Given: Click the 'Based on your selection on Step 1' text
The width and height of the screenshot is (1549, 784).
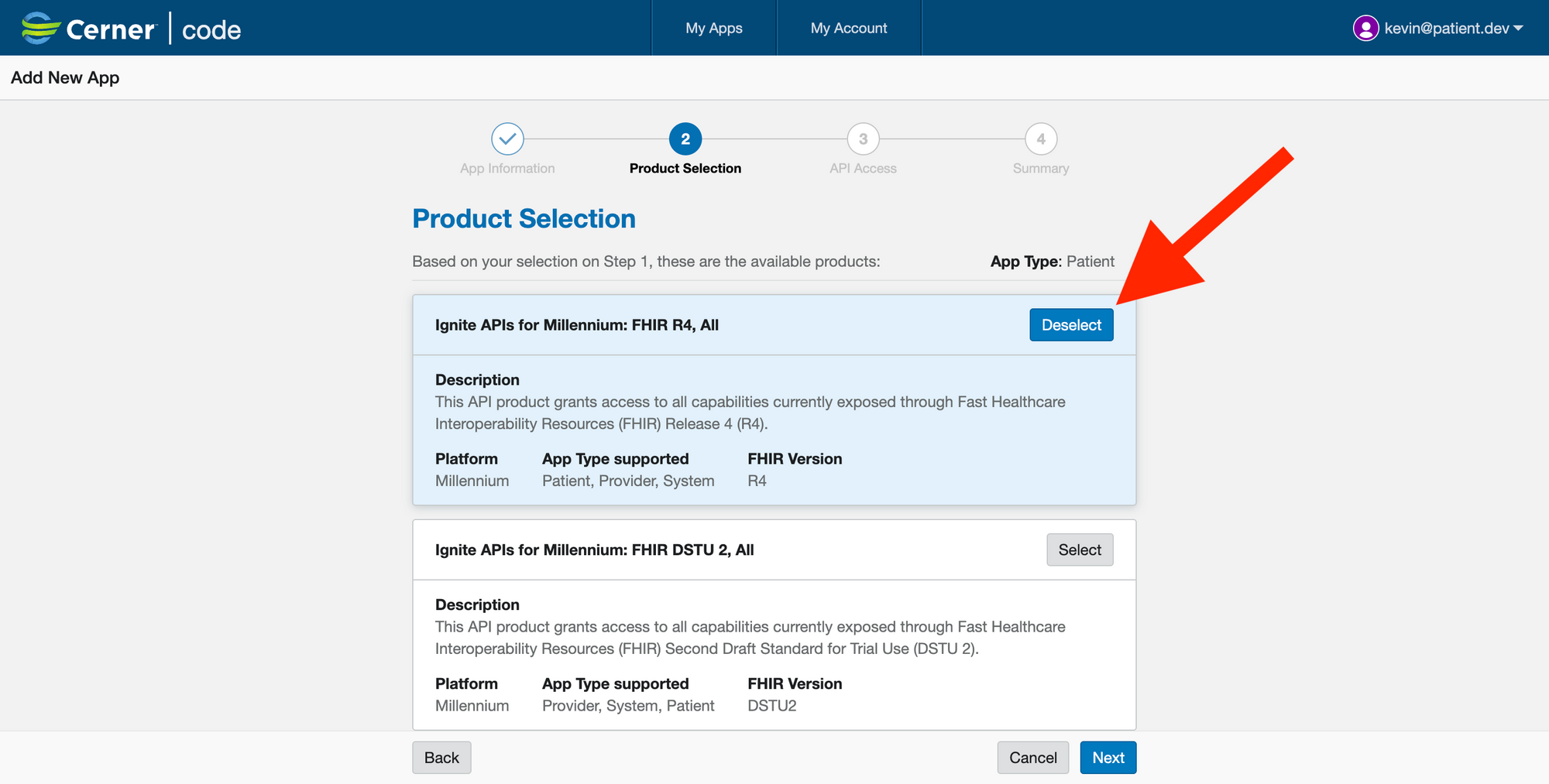Looking at the screenshot, I should pyautogui.click(x=646, y=262).
